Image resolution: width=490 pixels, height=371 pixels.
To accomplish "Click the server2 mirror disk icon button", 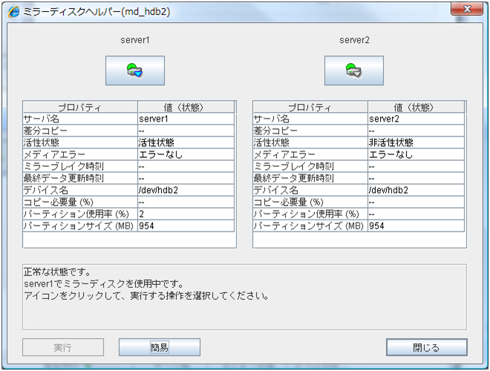I will pyautogui.click(x=353, y=70).
